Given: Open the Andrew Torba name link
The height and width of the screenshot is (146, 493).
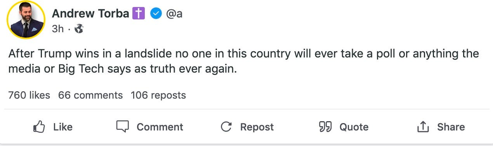Looking at the screenshot, I should (x=90, y=14).
